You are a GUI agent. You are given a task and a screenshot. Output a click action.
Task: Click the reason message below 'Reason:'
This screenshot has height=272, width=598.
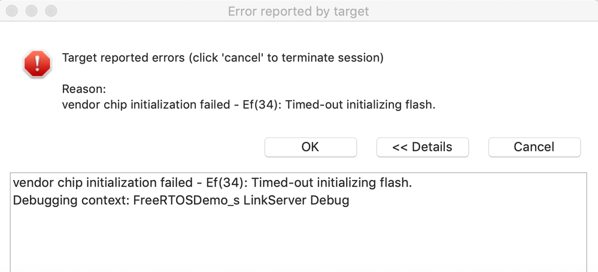(248, 105)
